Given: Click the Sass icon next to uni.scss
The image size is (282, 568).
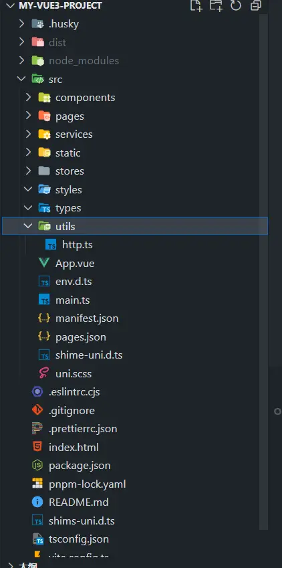Looking at the screenshot, I should click(x=44, y=373).
